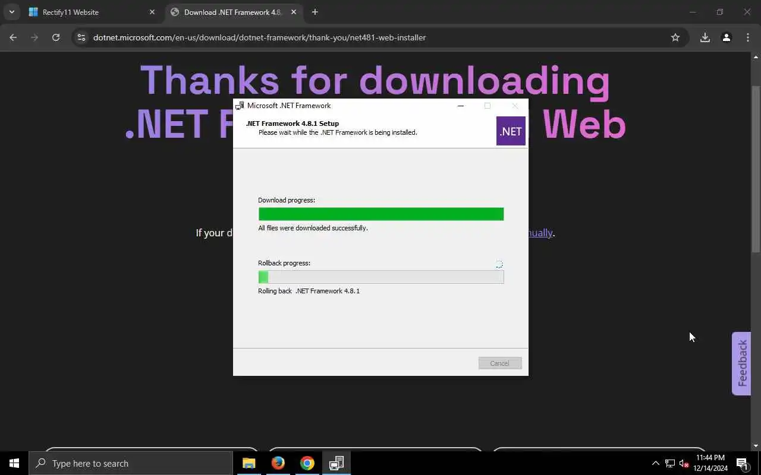This screenshot has height=475, width=761.
Task: Open the tab search dropdown arrow
Action: tap(11, 12)
